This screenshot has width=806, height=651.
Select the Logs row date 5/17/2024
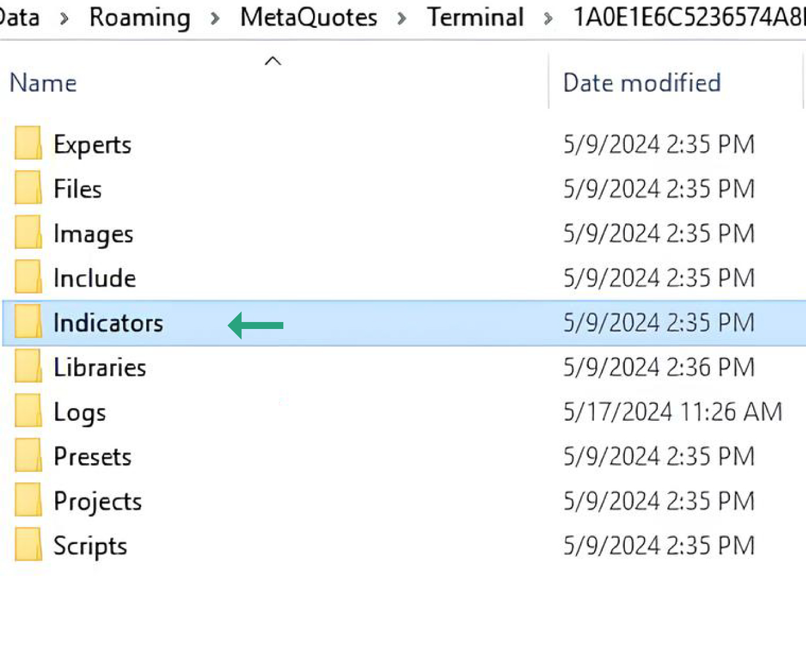click(672, 412)
